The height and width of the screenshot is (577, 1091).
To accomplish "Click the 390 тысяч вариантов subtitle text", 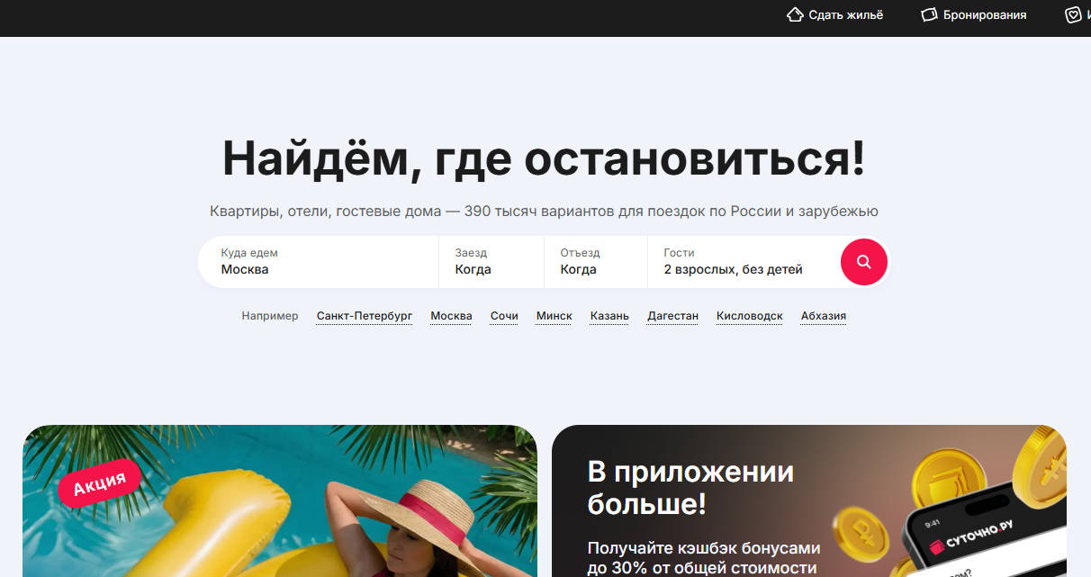I will coord(544,212).
